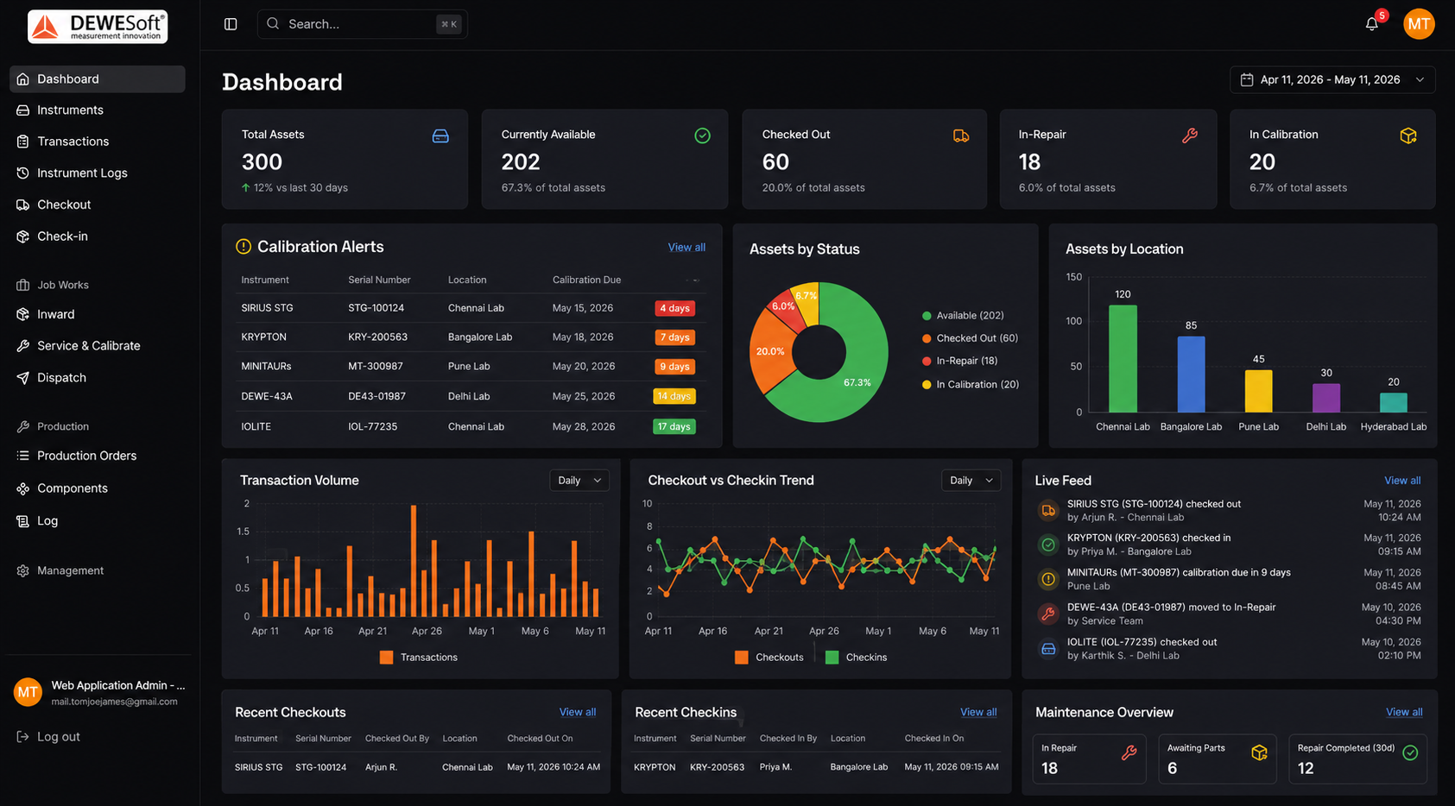Click the MT user avatar in header
The height and width of the screenshot is (806, 1455).
(1419, 24)
